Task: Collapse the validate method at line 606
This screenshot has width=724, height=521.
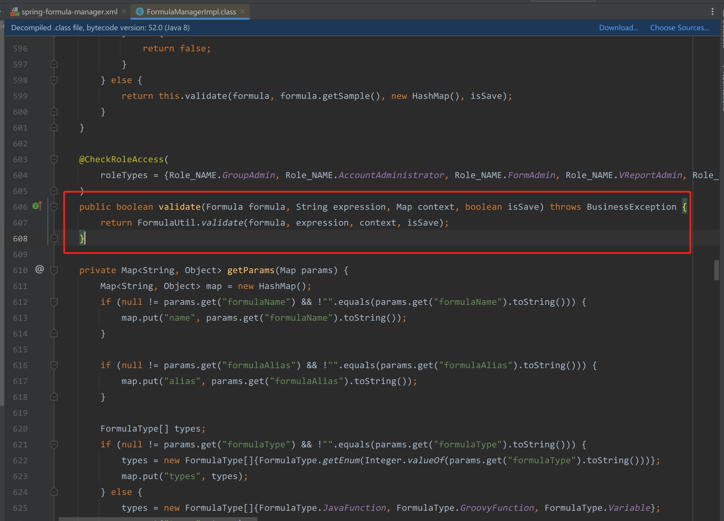Action: click(x=54, y=207)
